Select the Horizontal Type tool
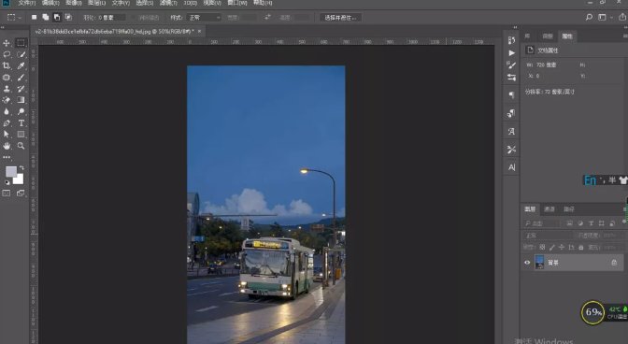This screenshot has width=628, height=344. click(x=21, y=123)
